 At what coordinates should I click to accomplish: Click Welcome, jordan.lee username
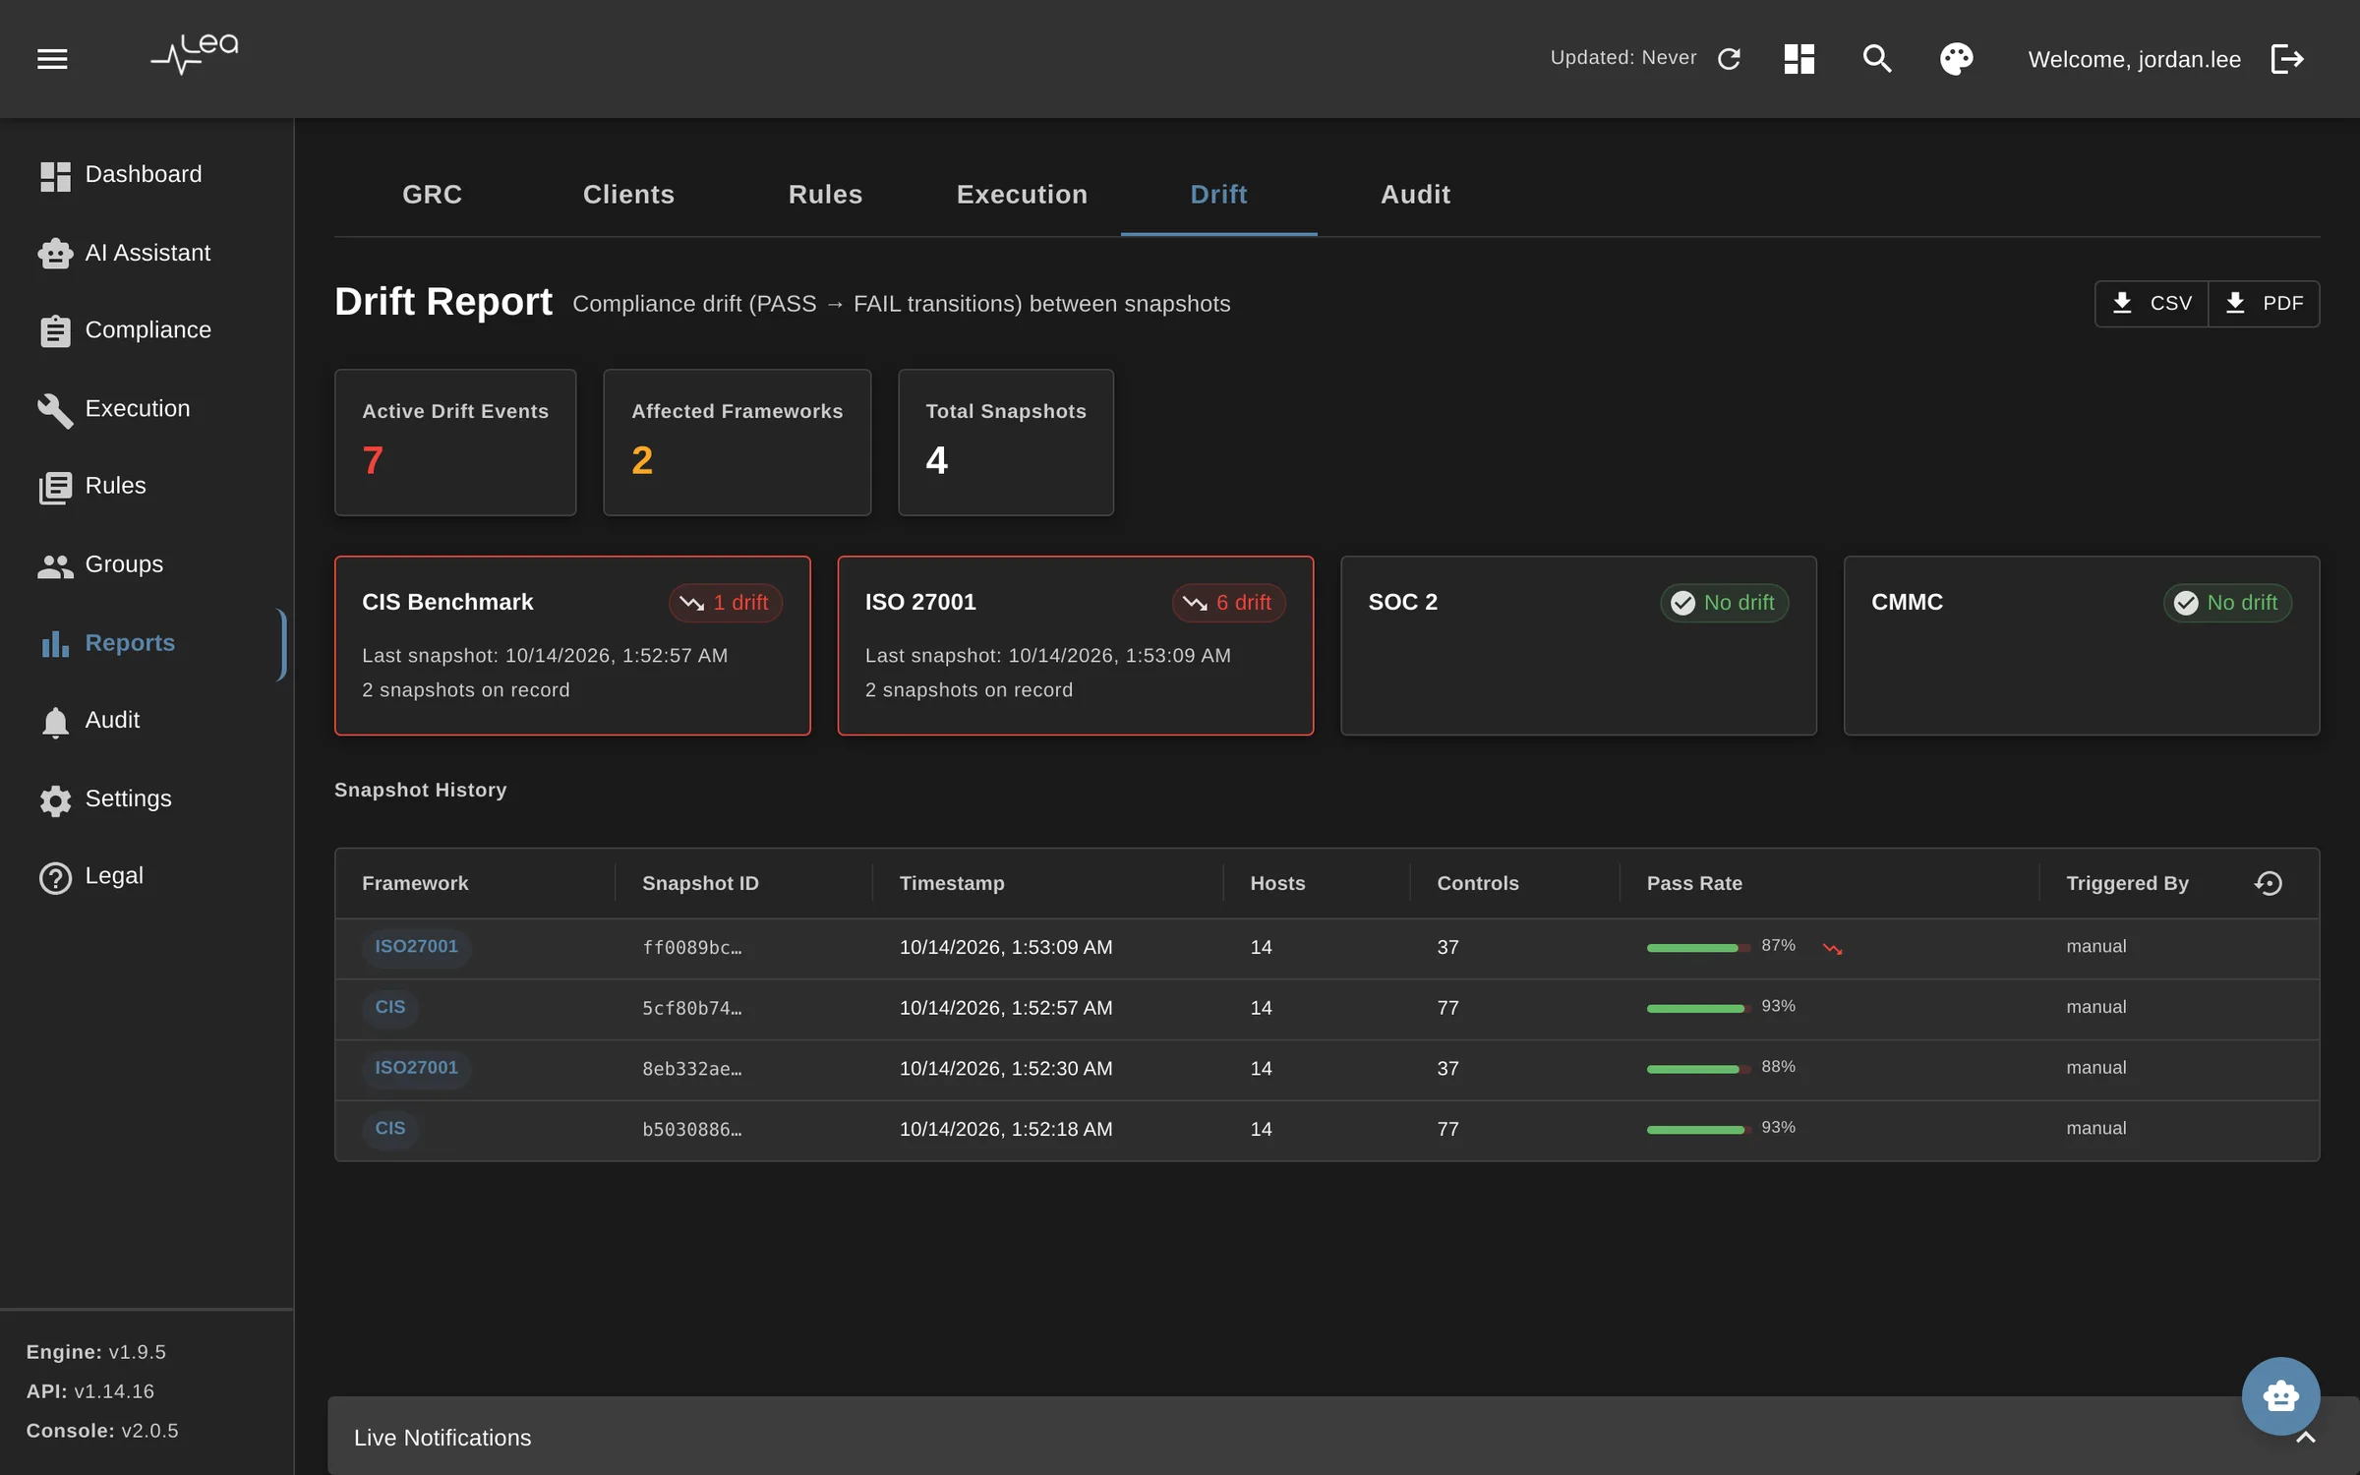coord(2134,59)
